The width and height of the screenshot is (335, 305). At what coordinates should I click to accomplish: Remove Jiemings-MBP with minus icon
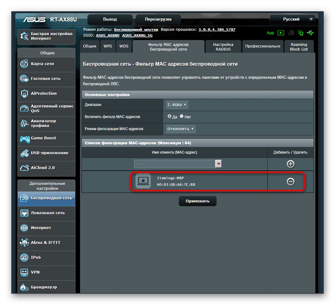(291, 182)
